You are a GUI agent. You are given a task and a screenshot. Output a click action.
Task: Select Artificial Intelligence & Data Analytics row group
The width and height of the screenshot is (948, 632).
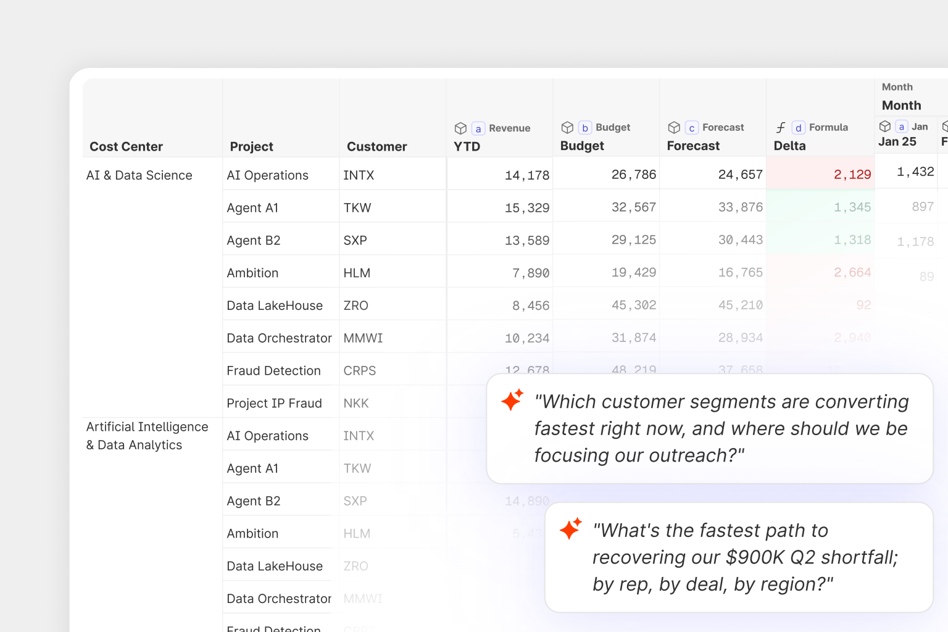point(148,436)
